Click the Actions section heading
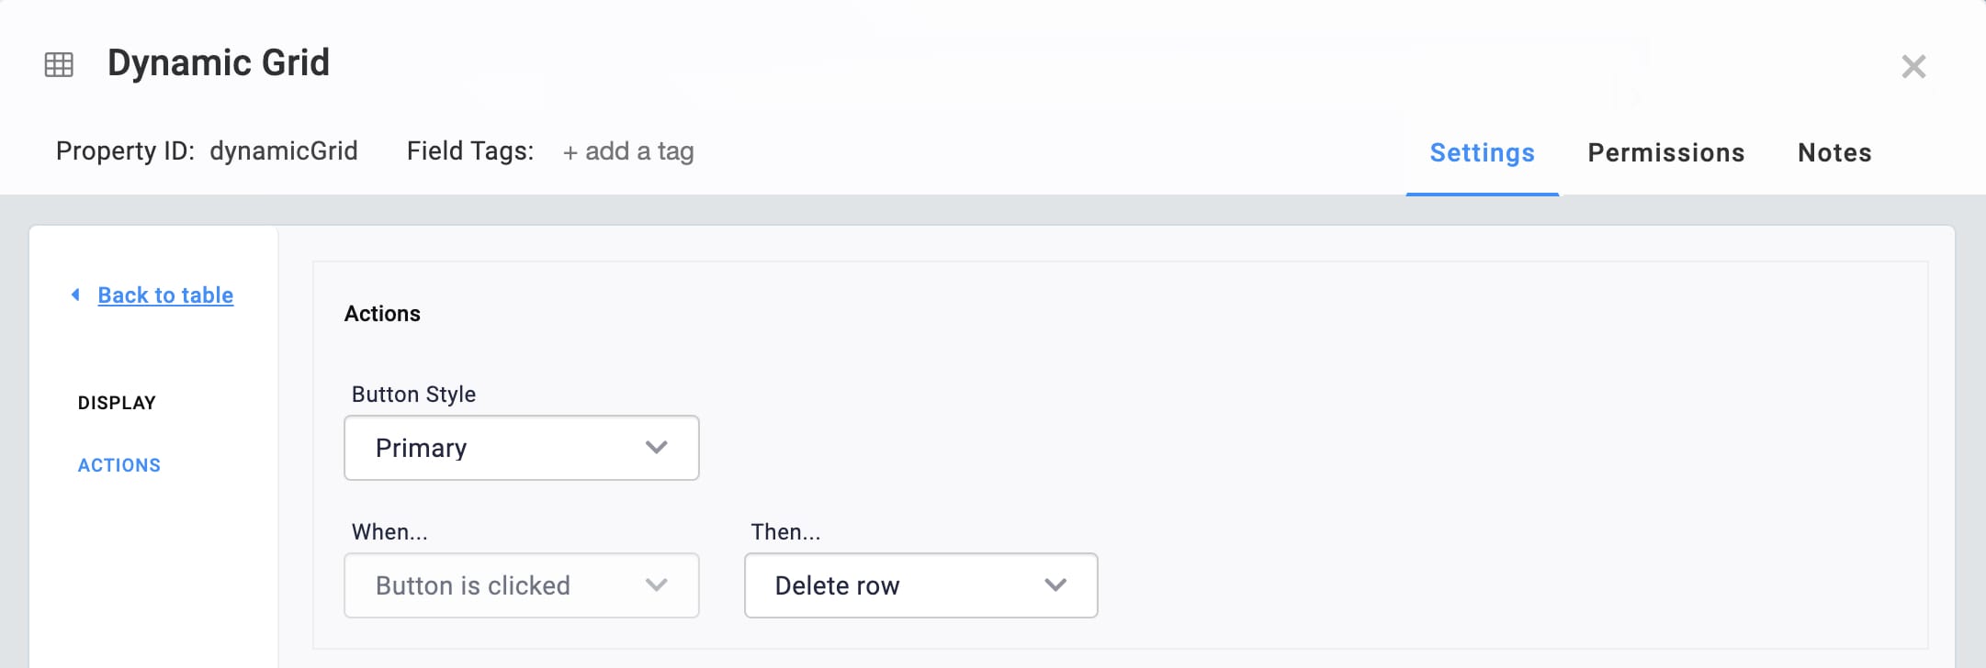Screen dimensions: 1986x668 point(382,314)
